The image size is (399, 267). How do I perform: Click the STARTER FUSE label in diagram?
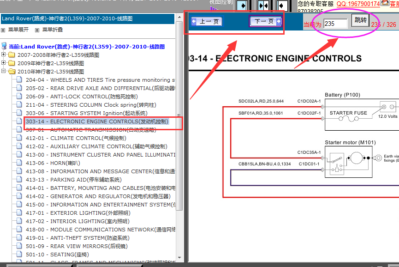coord(348,113)
